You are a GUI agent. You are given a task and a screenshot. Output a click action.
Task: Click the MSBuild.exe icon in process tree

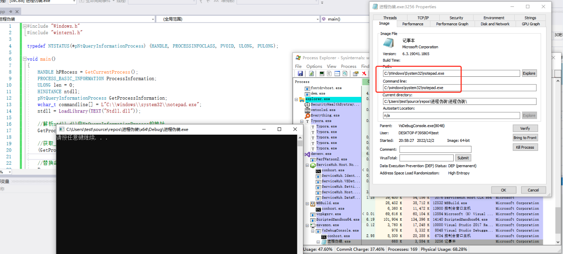tap(313, 203)
